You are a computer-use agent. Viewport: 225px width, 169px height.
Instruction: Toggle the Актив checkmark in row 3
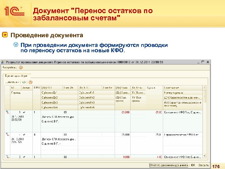[x=24, y=157]
